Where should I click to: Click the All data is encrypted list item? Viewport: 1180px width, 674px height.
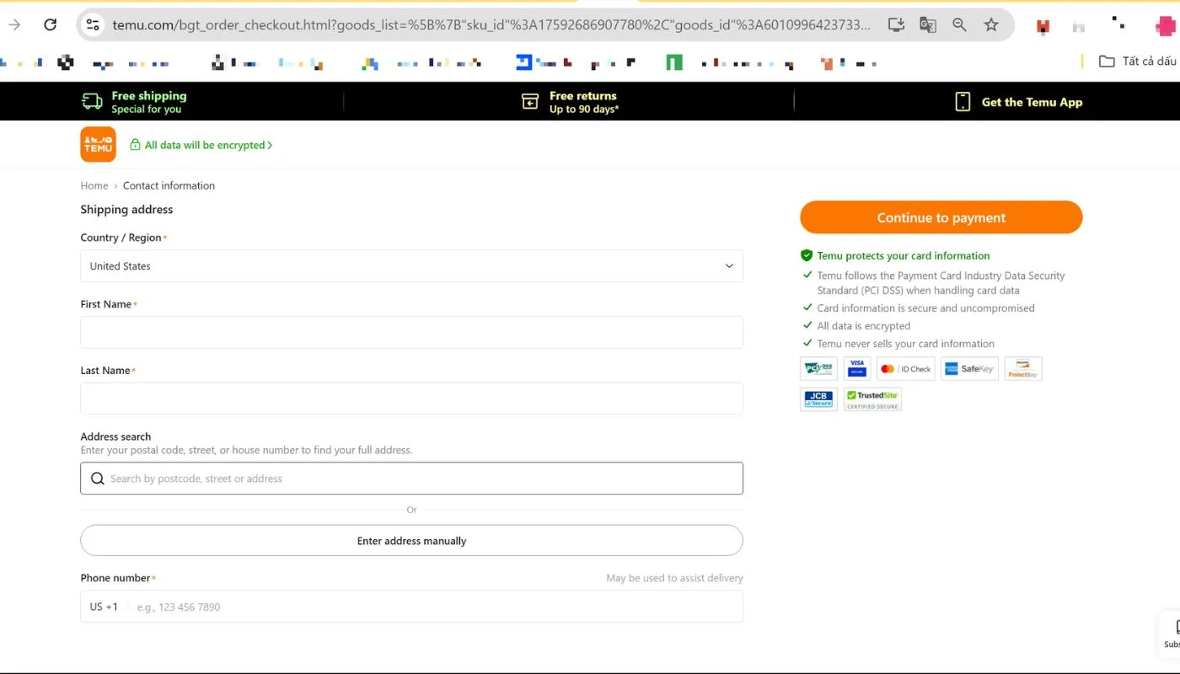click(863, 326)
